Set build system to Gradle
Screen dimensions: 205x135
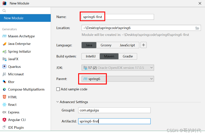[x=128, y=56]
